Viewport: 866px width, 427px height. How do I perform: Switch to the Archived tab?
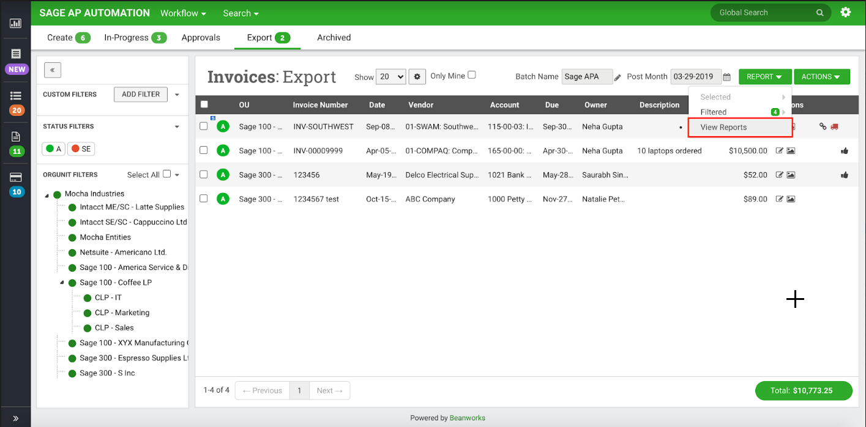pos(334,37)
